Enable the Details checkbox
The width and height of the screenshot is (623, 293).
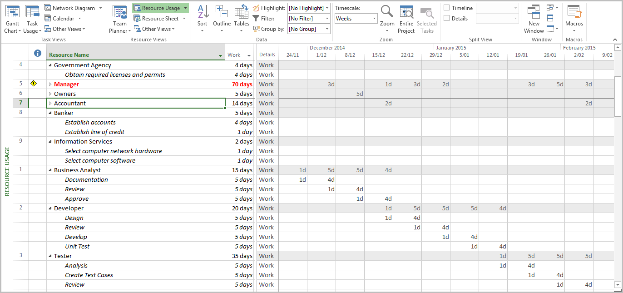[x=447, y=18]
